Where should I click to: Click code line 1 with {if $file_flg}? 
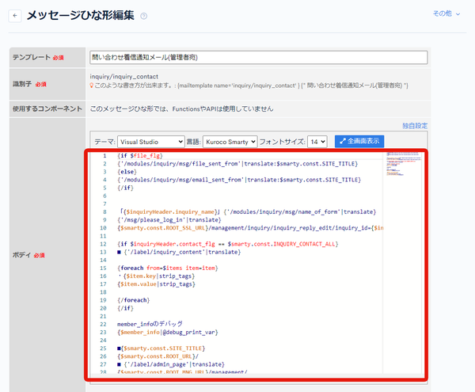(x=140, y=156)
